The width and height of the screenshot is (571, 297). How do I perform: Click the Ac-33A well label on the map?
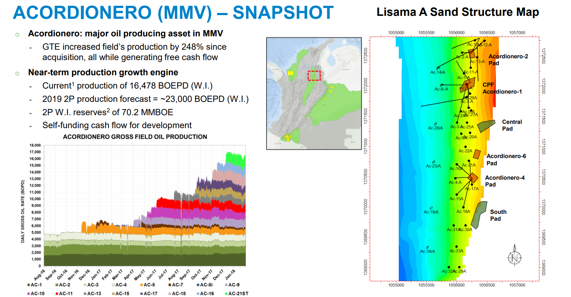tap(457, 251)
